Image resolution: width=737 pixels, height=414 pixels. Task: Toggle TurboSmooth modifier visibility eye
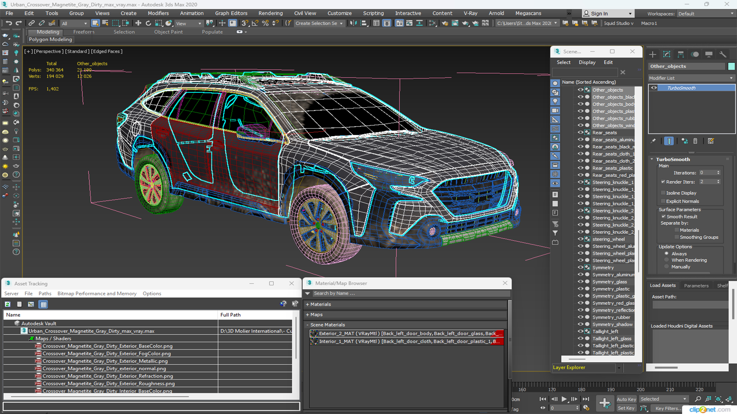654,88
